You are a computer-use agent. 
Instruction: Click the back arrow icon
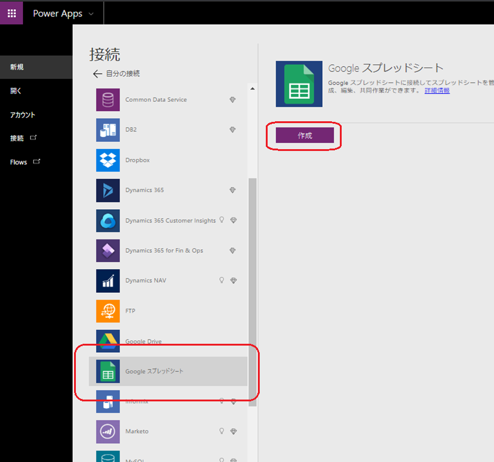[97, 74]
